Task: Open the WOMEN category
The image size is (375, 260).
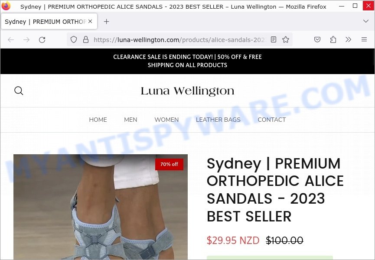Action: [x=166, y=120]
